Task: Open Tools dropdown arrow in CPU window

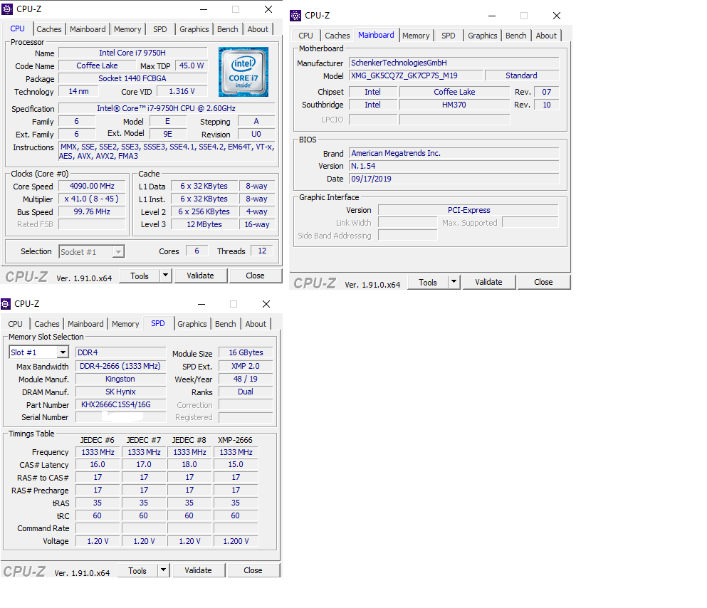Action: (165, 276)
